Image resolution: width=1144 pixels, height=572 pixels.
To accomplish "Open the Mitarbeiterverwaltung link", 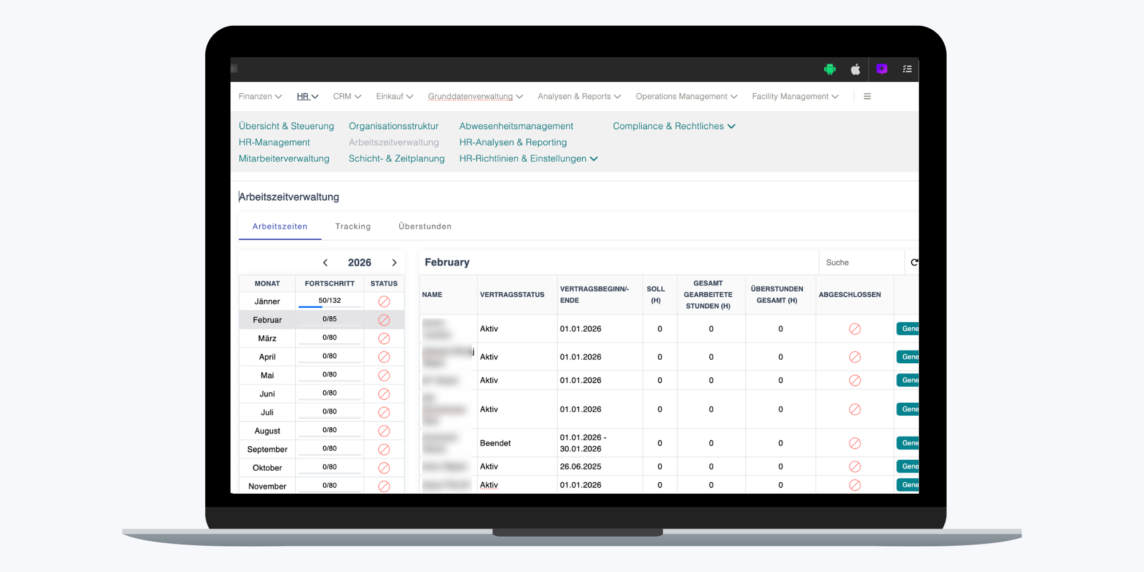I will (x=284, y=159).
